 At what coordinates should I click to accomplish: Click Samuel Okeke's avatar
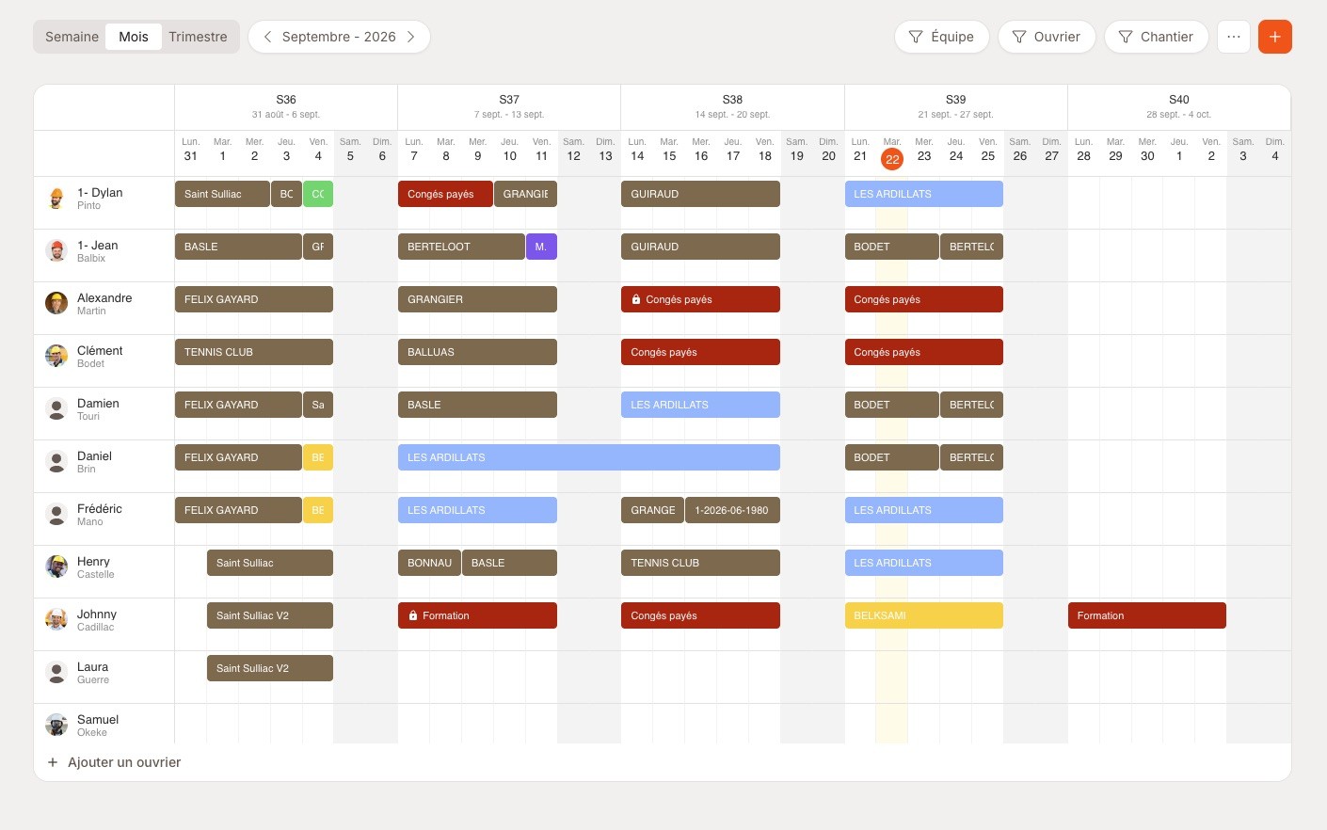[56, 725]
